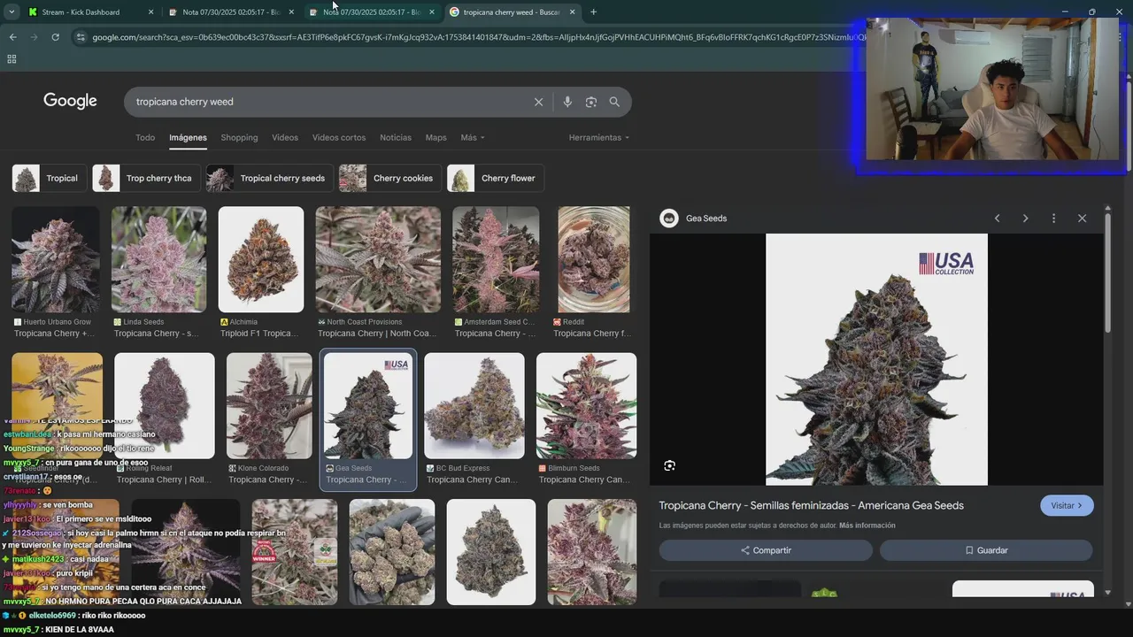Start voice search with microphone icon
The width and height of the screenshot is (1133, 637).
click(x=567, y=102)
